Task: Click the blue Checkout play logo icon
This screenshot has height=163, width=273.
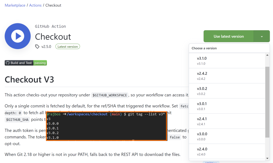Action: coord(18,36)
